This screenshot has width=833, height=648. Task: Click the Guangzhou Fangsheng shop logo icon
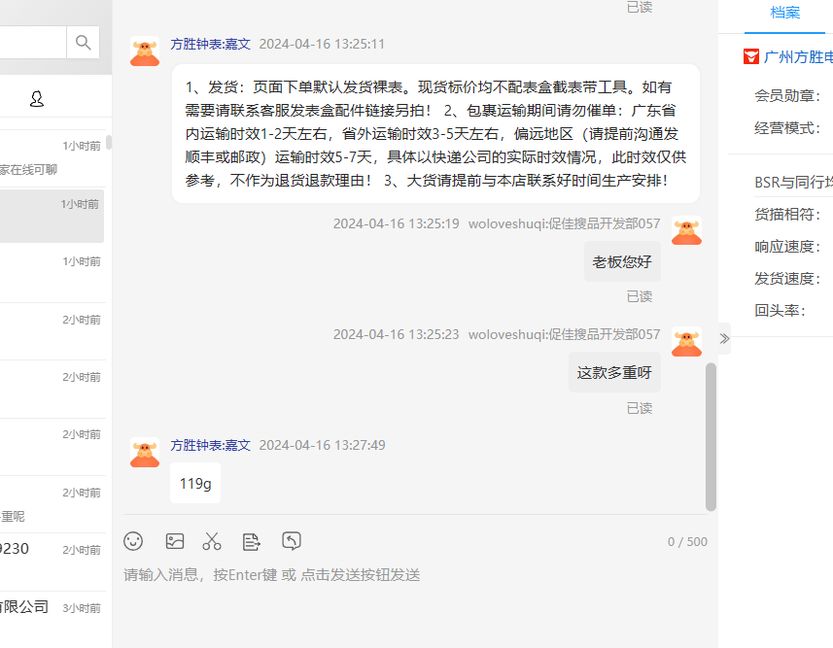tap(751, 56)
